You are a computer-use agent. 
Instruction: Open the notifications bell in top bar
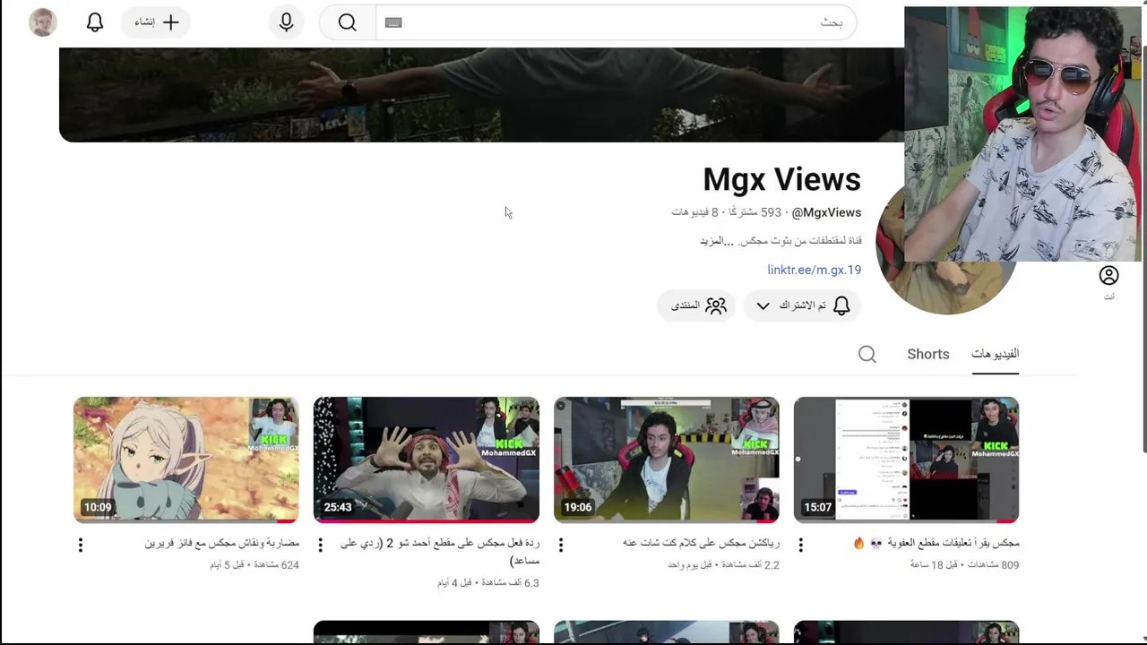click(x=95, y=22)
